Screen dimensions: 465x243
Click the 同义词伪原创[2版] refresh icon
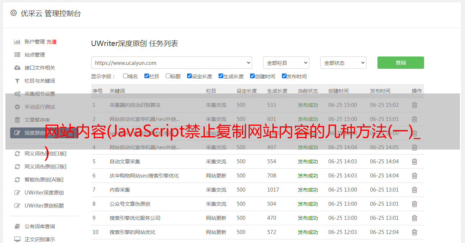point(17,167)
